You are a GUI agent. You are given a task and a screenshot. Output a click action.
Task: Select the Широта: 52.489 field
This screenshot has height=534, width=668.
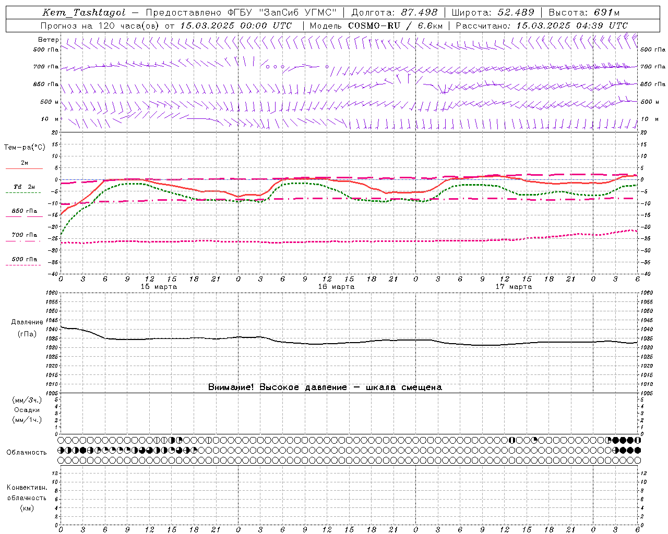[x=493, y=13]
